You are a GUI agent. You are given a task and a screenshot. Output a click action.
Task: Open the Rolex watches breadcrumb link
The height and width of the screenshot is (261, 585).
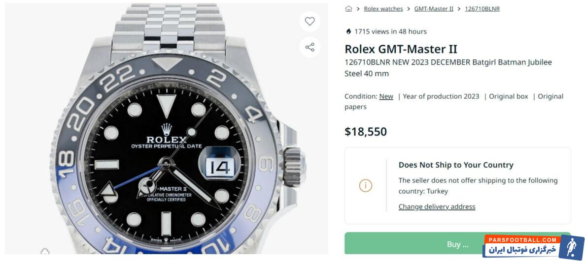click(x=383, y=9)
